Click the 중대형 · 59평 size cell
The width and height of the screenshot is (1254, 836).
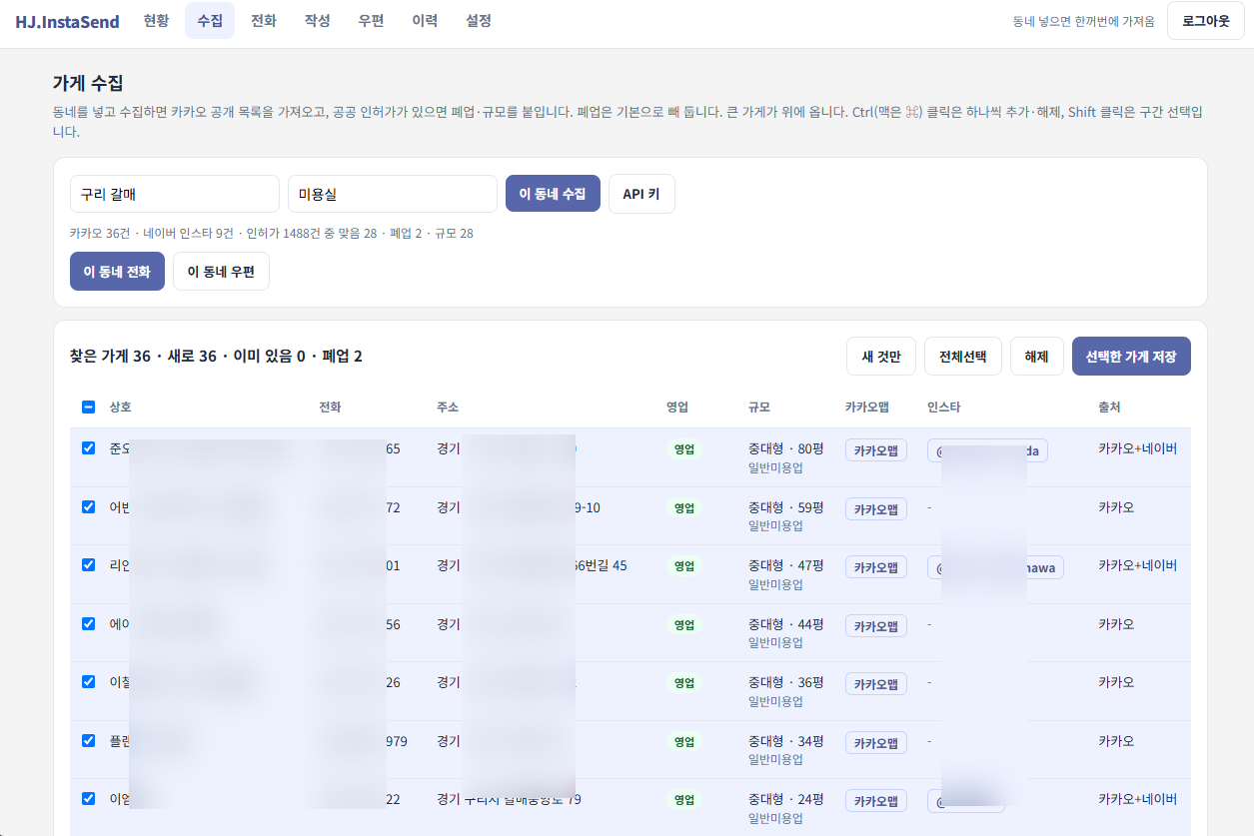coord(786,507)
